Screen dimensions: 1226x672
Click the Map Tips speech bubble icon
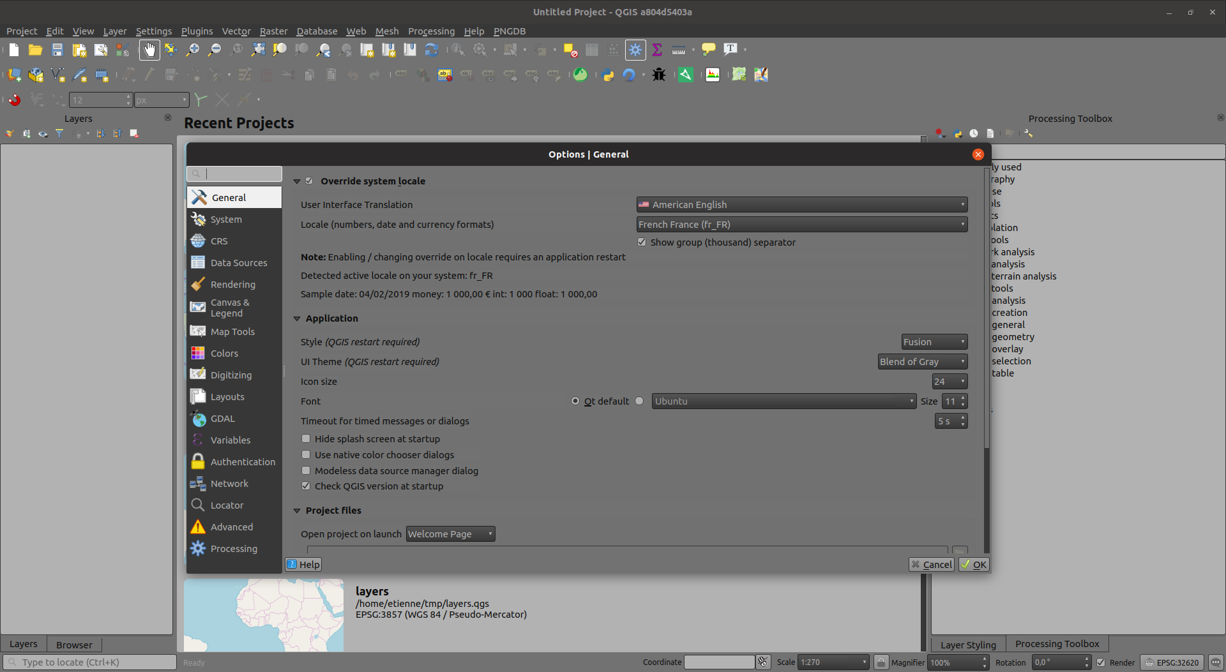pyautogui.click(x=709, y=50)
